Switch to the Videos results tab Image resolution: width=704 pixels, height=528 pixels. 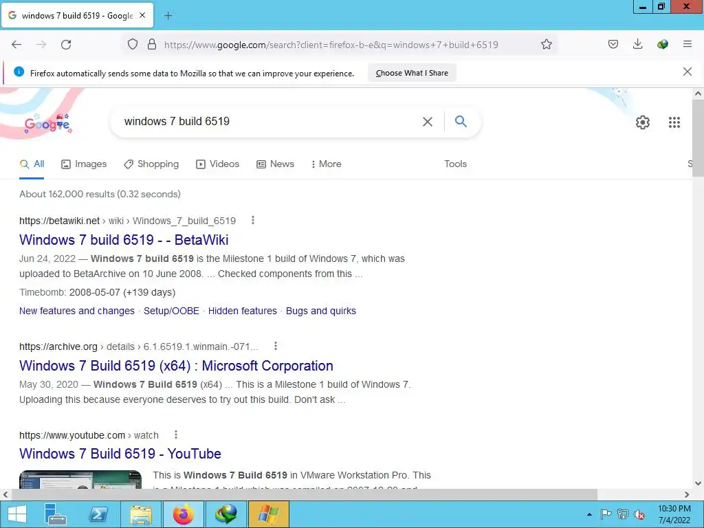point(217,164)
